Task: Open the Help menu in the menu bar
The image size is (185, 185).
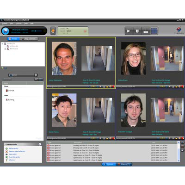Action: click(x=32, y=24)
